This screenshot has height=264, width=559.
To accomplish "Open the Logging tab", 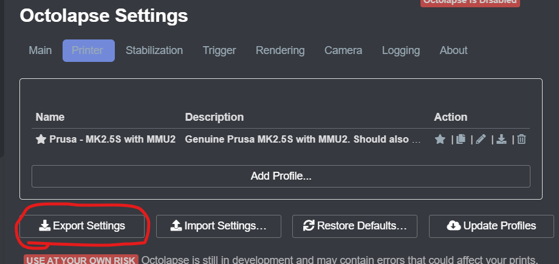I will (x=401, y=50).
